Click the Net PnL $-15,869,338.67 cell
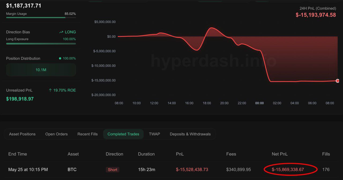Image resolution: width=343 pixels, height=180 pixels. coord(288,170)
